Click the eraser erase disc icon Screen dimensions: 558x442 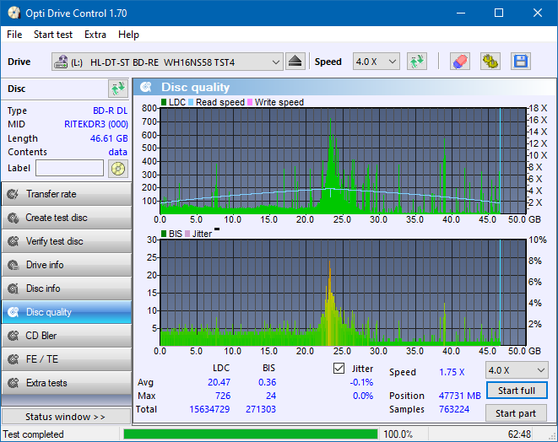(460, 62)
